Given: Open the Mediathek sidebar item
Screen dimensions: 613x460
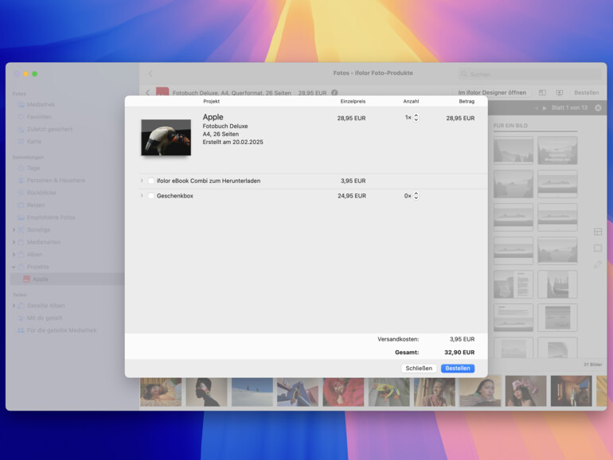Looking at the screenshot, I should click(41, 104).
